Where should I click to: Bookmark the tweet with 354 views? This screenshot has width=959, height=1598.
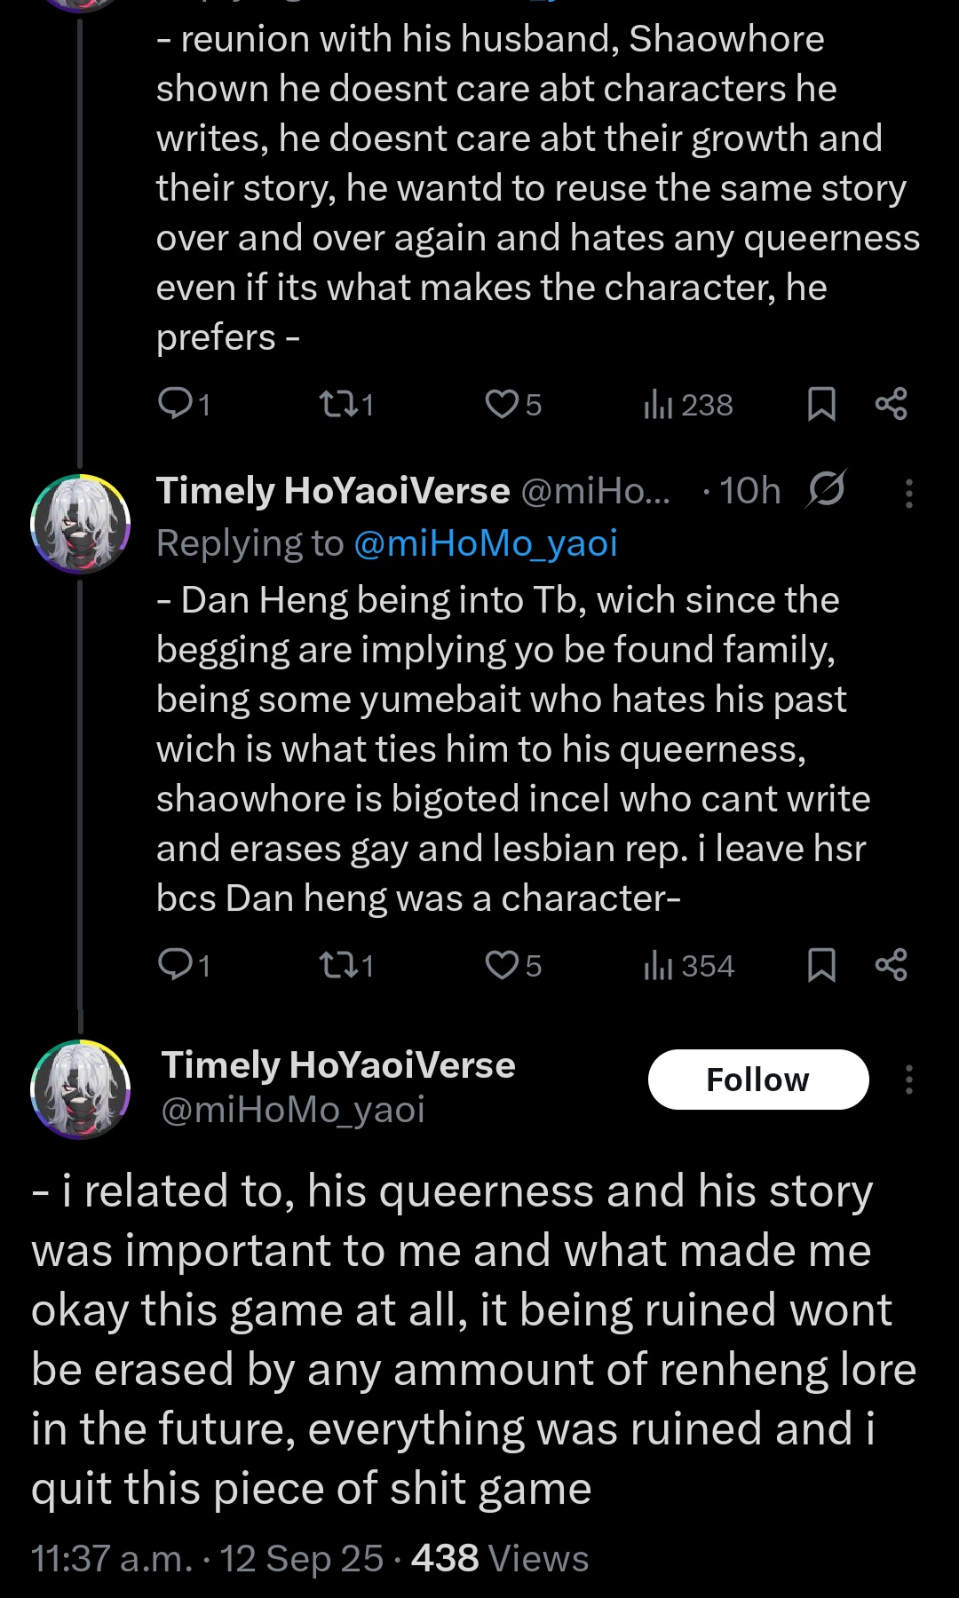[821, 965]
